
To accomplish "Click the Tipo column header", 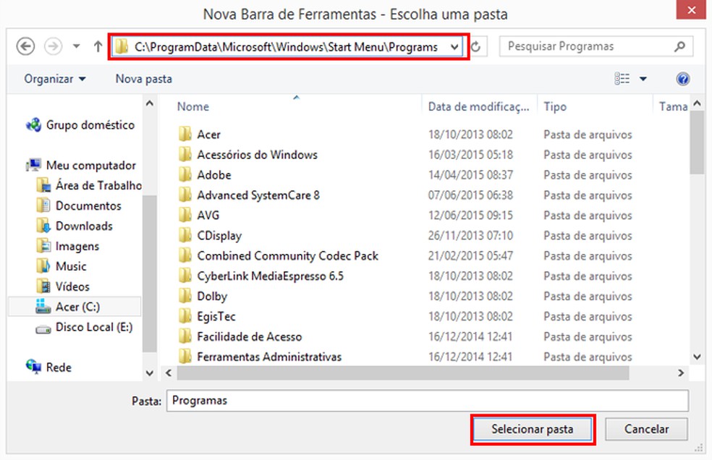I will [x=555, y=106].
